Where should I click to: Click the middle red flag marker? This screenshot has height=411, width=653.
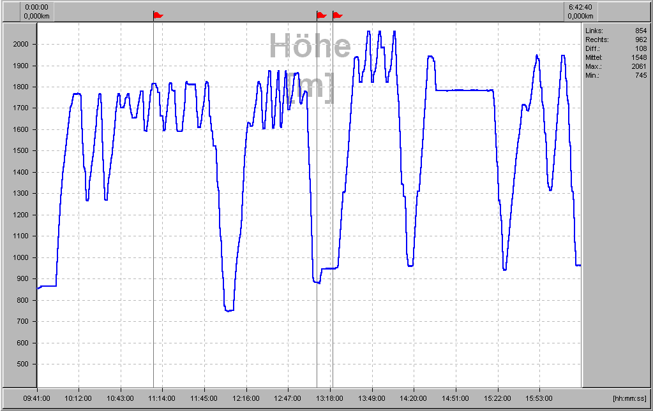coord(322,15)
